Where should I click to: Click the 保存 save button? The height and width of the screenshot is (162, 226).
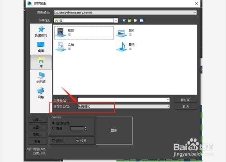pos(186,100)
